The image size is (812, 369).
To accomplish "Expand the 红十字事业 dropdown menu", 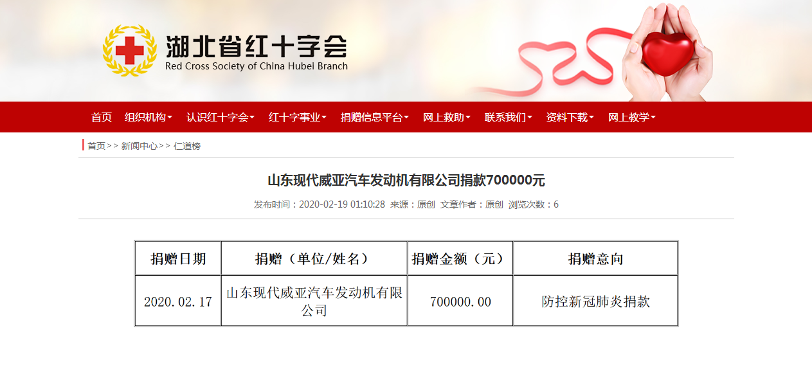I will 298,118.
